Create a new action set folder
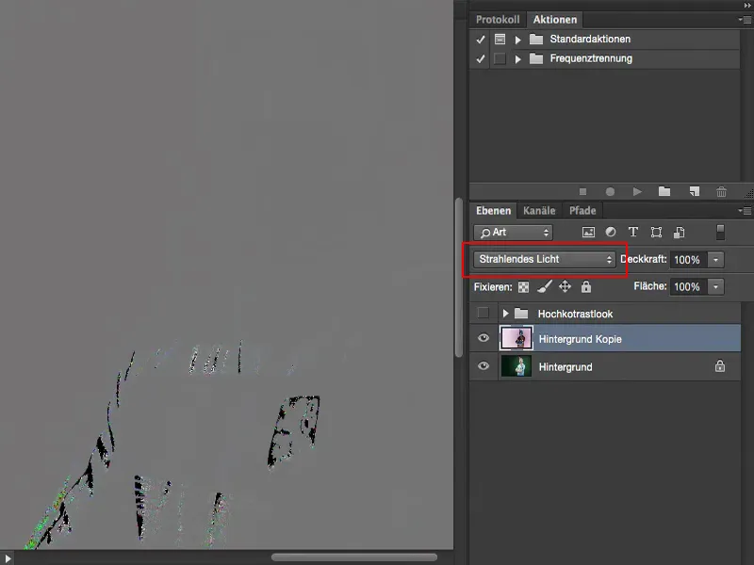 pos(664,191)
